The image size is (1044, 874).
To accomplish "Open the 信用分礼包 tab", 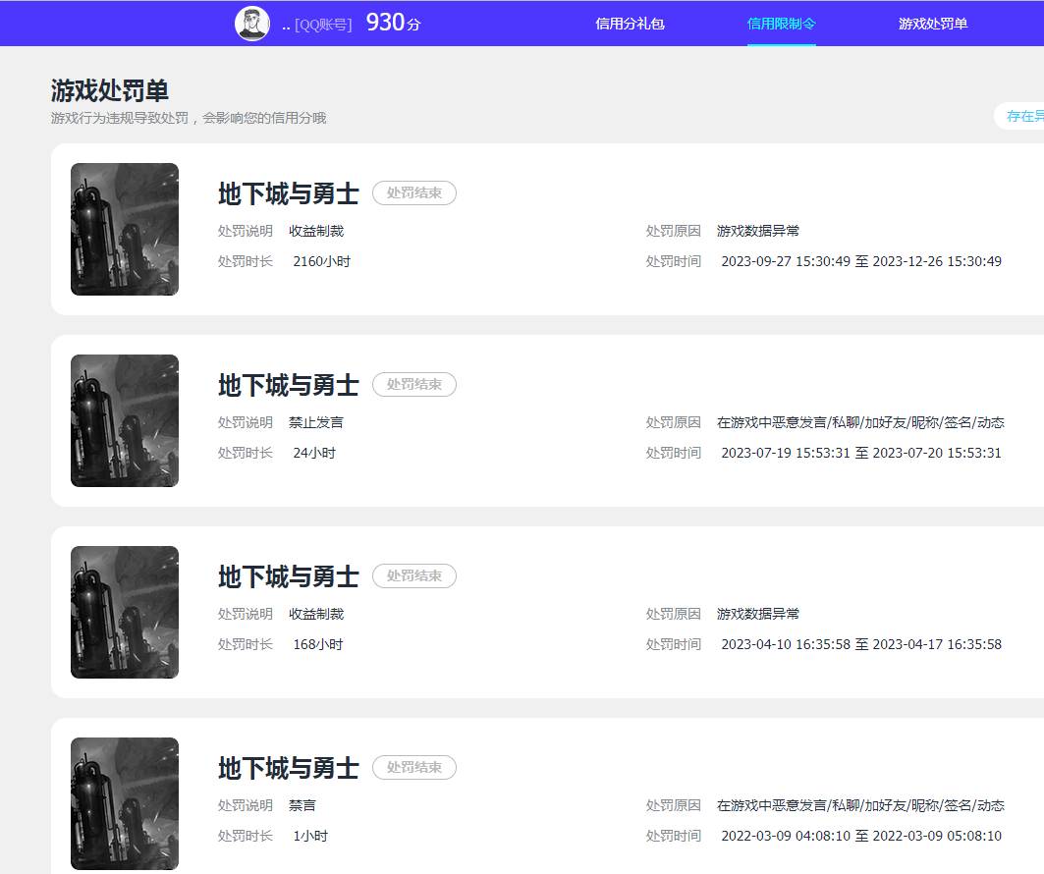I will [630, 24].
